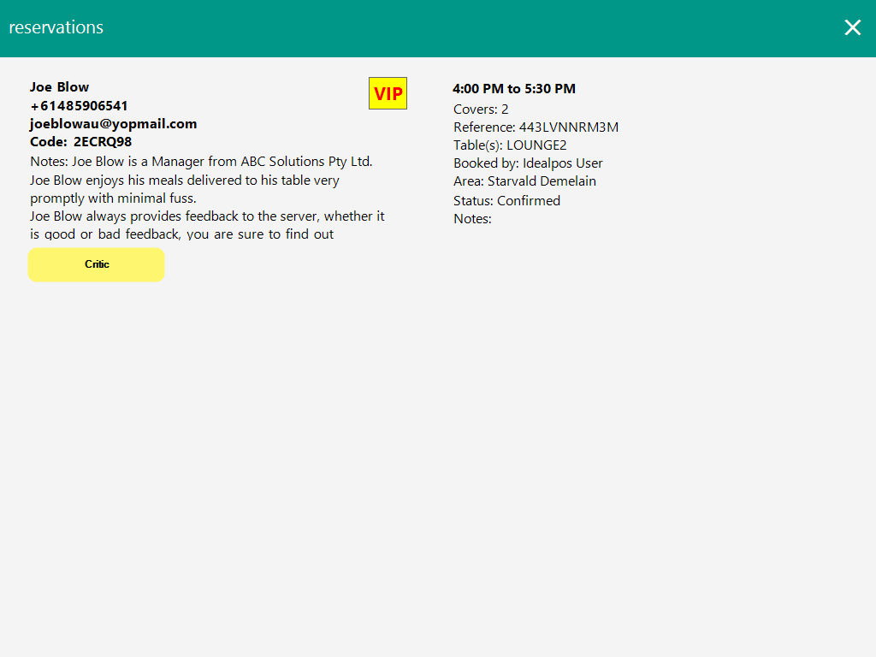Select the yellow Critic tag
The image size is (876, 657).
(x=97, y=264)
